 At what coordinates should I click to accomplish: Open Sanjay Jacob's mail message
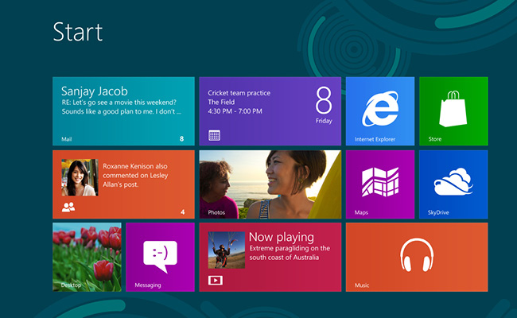click(x=123, y=111)
